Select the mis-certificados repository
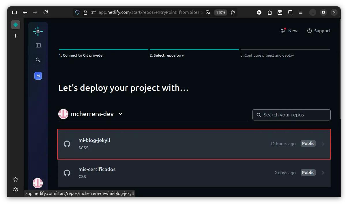 point(97,170)
